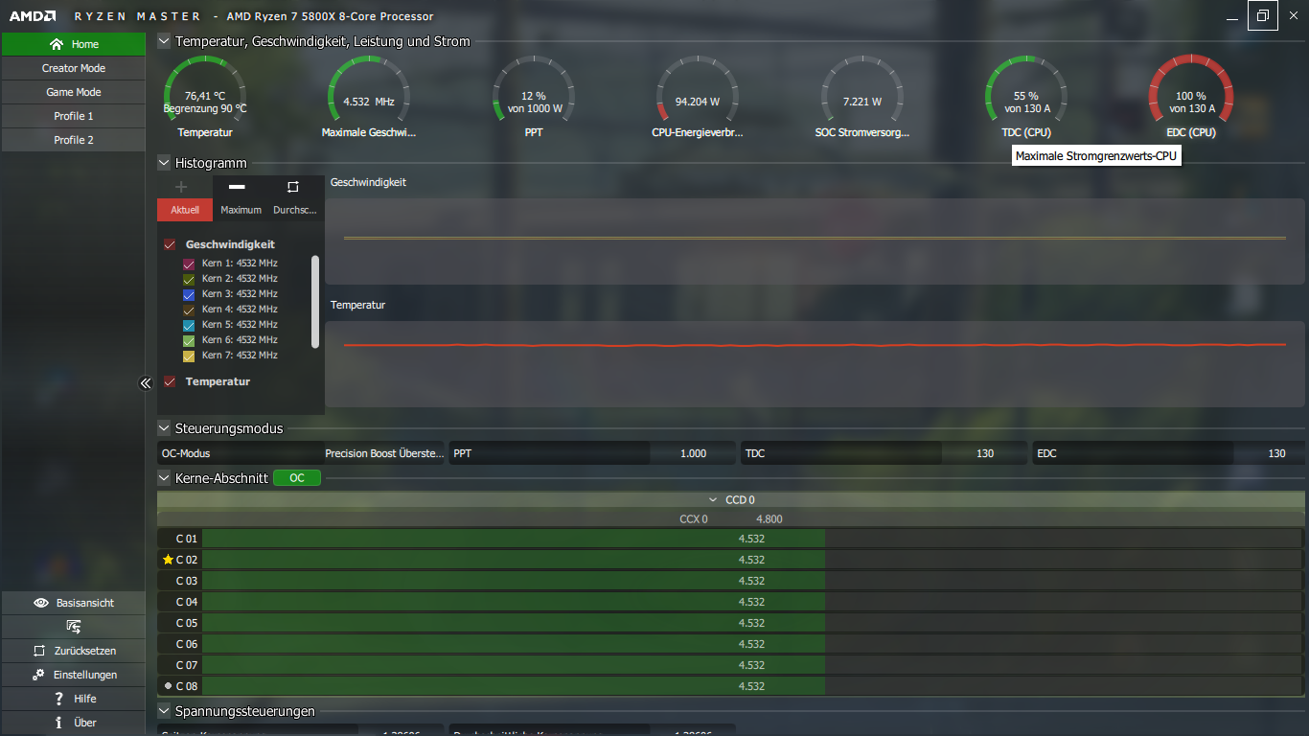
Task: Collapse the Steuerungsmodus section
Action: pos(164,428)
